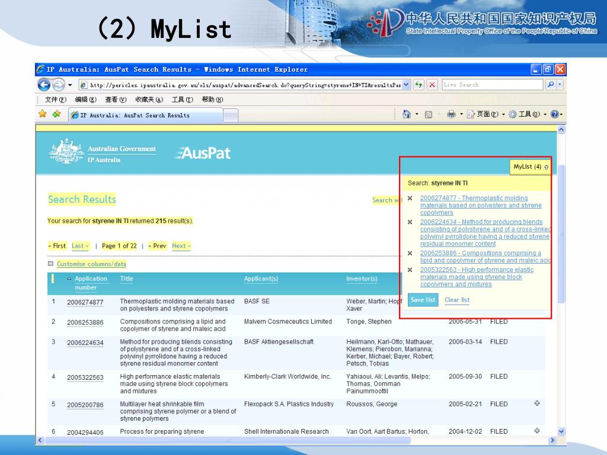Sort results by Inventor(s) column header
The width and height of the screenshot is (607, 455).
pos(362,278)
